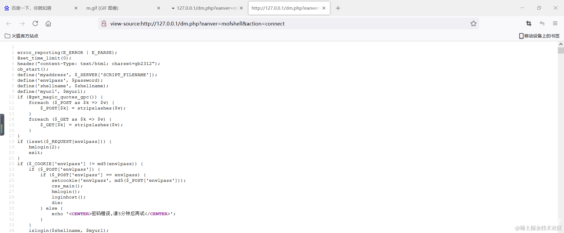Click the $_COOKIE envlpass md5 comparison line
The width and height of the screenshot is (564, 233).
point(80,164)
